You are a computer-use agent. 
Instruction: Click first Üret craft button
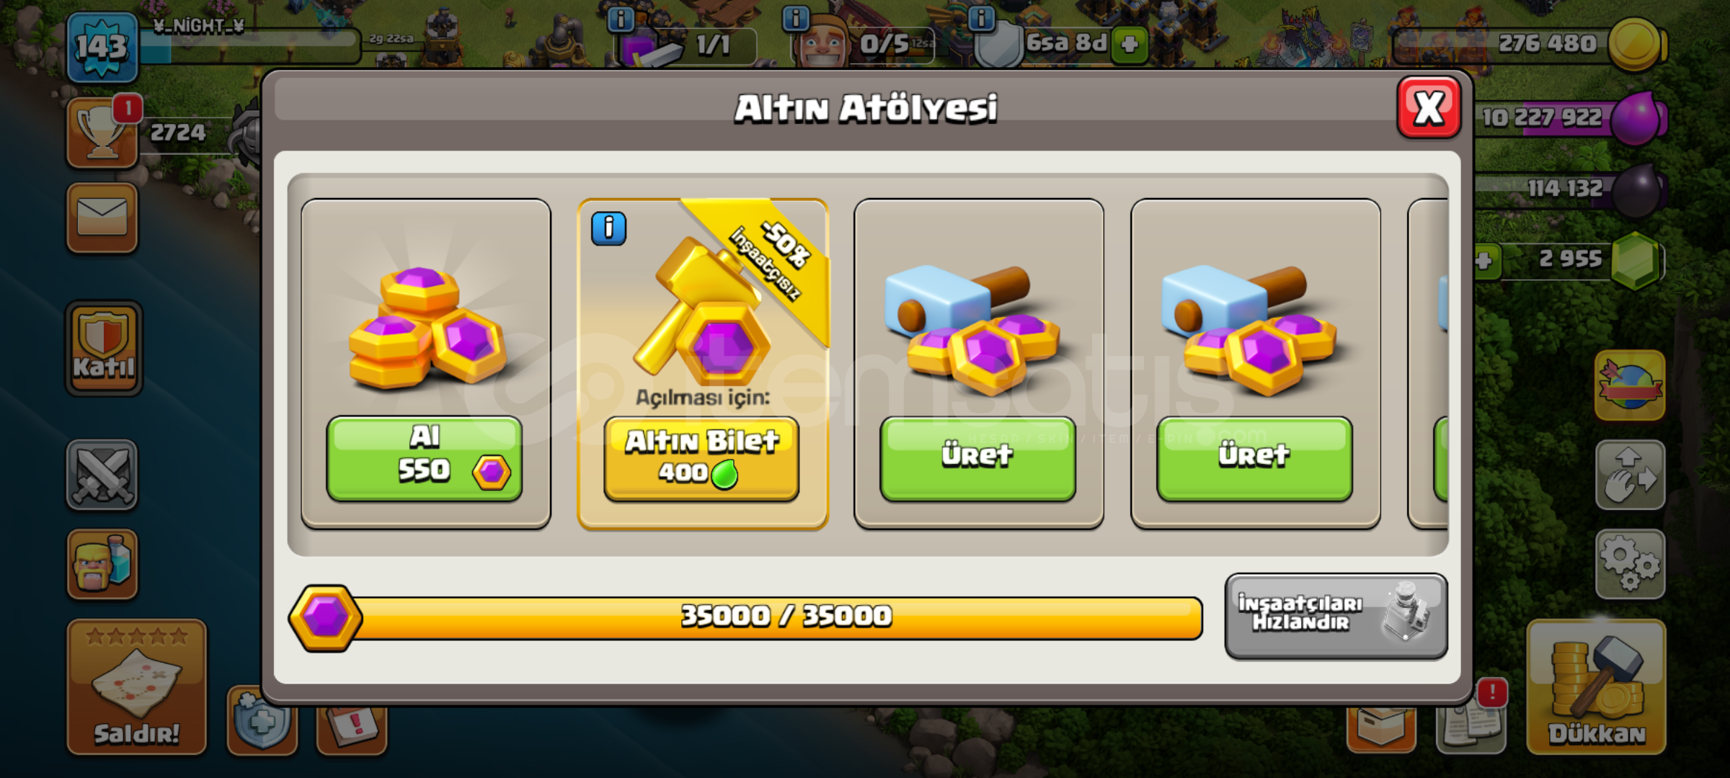click(977, 458)
